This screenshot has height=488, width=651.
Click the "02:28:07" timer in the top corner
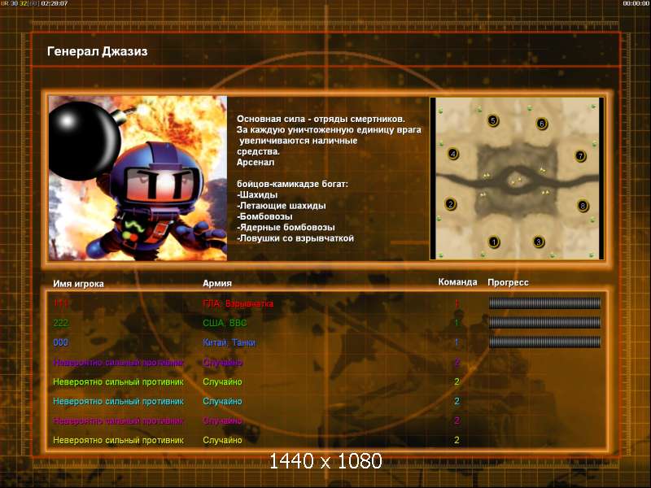click(x=55, y=3)
